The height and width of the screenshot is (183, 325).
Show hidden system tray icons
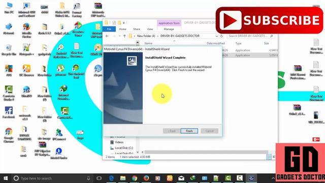coord(273,178)
